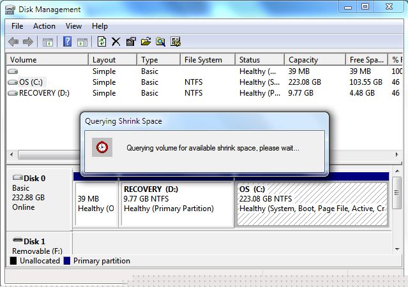Toggle the Show/Hide Console Tree icon

(x=48, y=42)
